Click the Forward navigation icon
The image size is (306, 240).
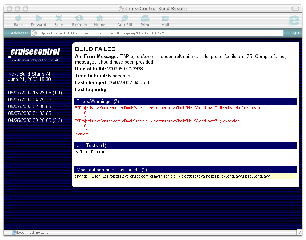pos(38,19)
